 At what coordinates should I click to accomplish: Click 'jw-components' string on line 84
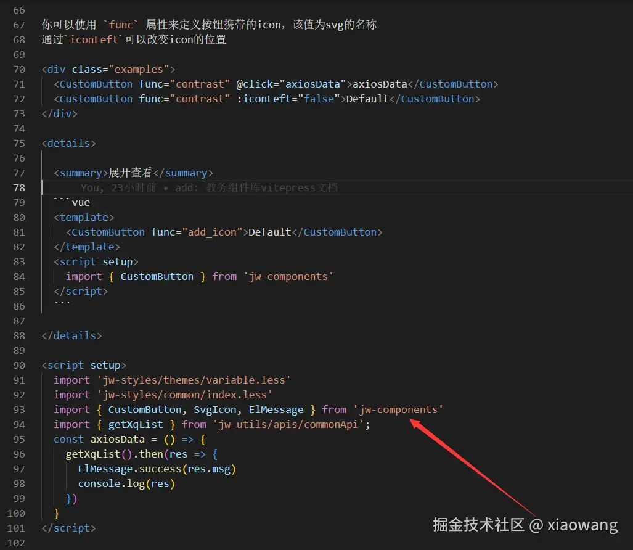(x=288, y=277)
